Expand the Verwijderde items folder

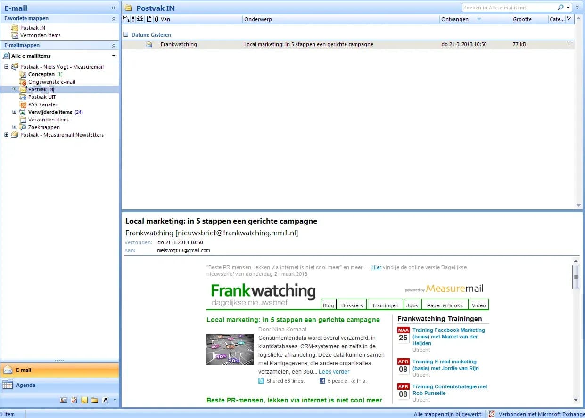[x=14, y=112]
